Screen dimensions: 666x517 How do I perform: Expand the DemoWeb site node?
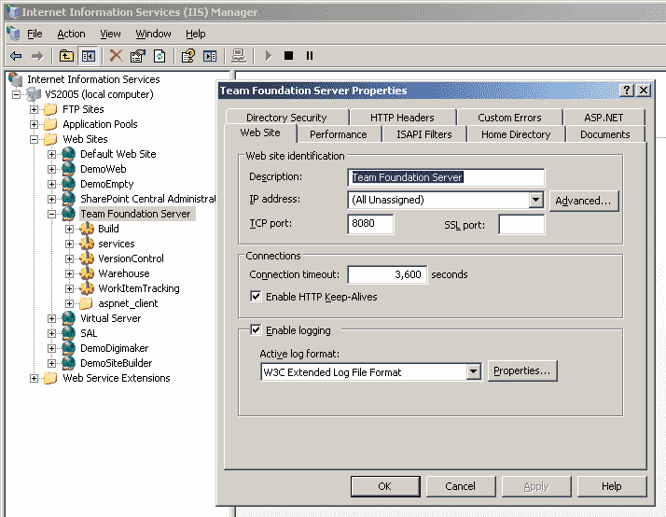coord(52,169)
